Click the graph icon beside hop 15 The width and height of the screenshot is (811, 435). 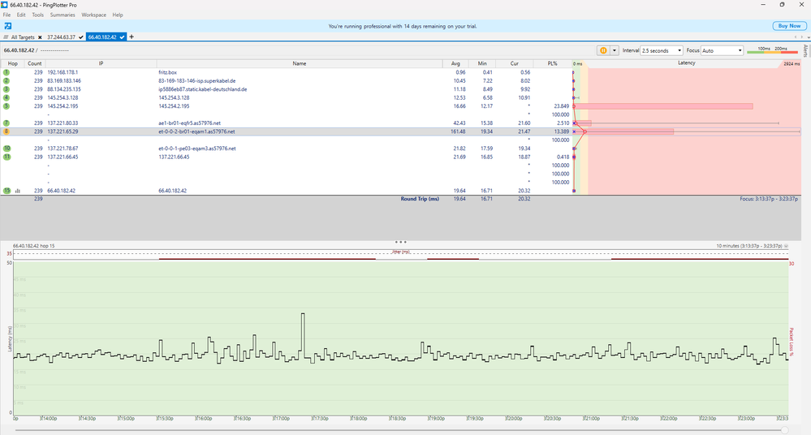pyautogui.click(x=17, y=191)
